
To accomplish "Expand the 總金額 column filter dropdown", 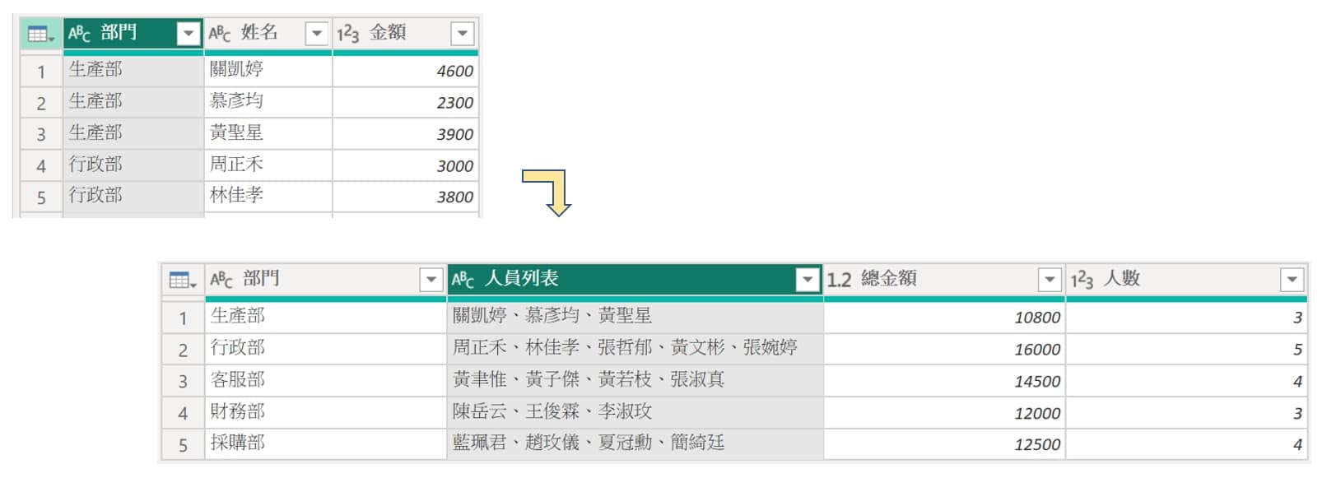I will pyautogui.click(x=1050, y=280).
